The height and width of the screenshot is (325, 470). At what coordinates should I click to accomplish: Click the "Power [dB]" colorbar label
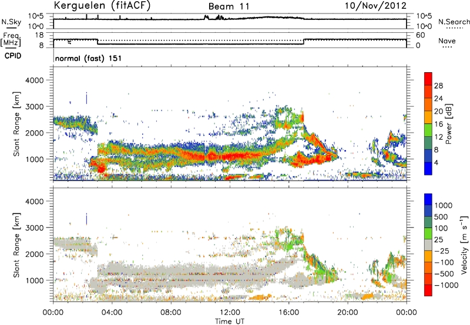[x=448, y=124]
